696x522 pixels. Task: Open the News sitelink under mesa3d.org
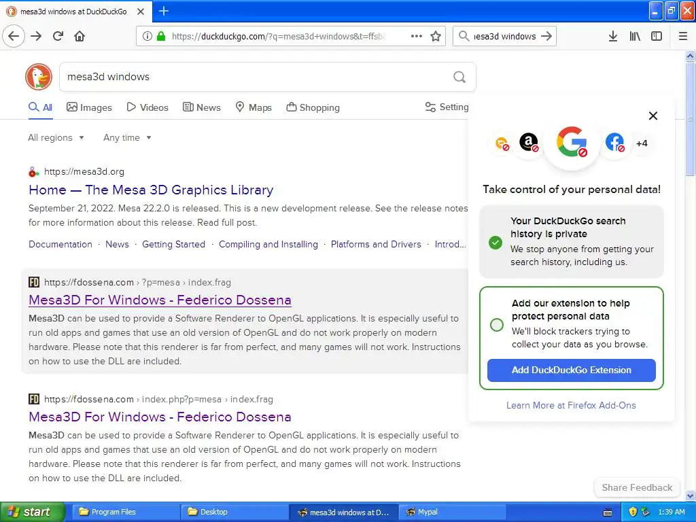[117, 244]
